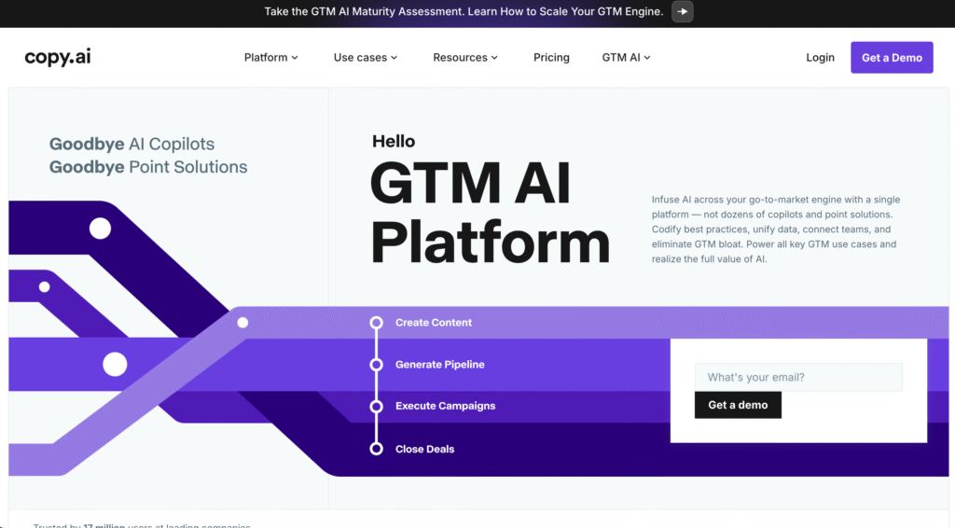The width and height of the screenshot is (955, 528).
Task: Click the email input field
Action: pos(798,377)
